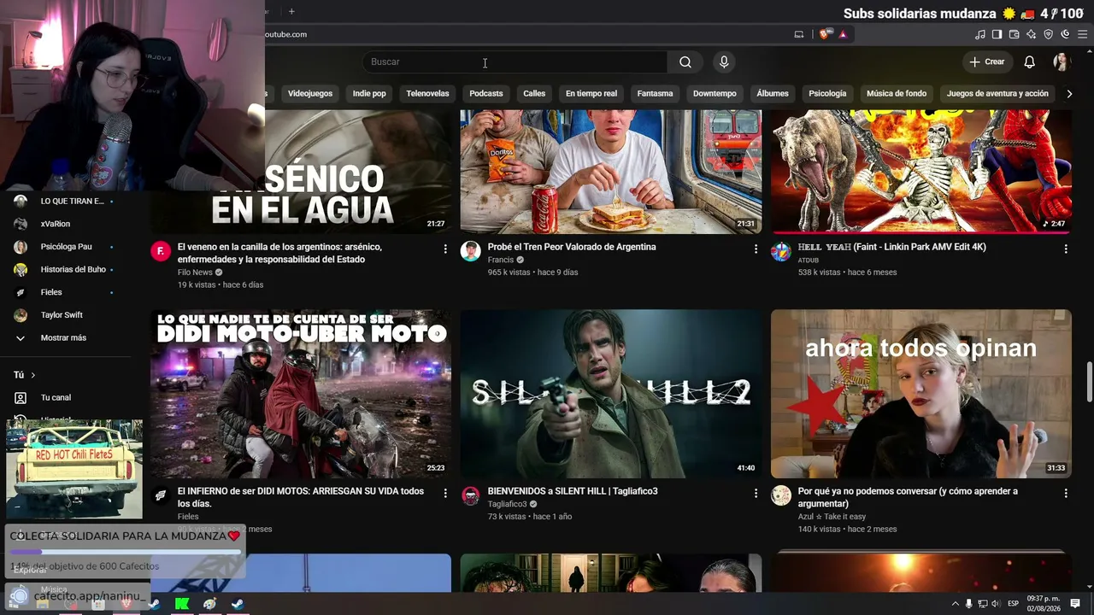Image resolution: width=1094 pixels, height=615 pixels.
Task: Click the ESP keyboard language indicator
Action: click(1013, 604)
